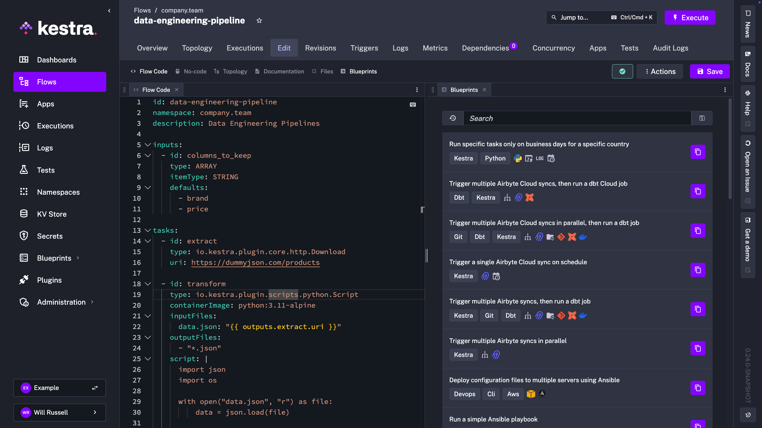Viewport: 762px width, 428px height.
Task: Collapse the left navigation sidebar
Action: tap(109, 10)
